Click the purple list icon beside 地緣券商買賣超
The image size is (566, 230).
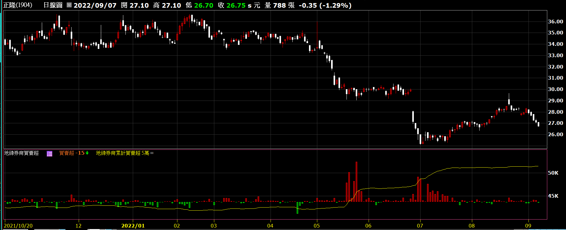(x=49, y=153)
